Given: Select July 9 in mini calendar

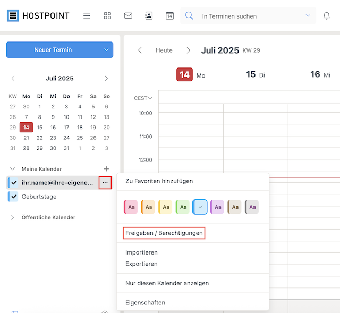Looking at the screenshot, I should click(x=53, y=117).
